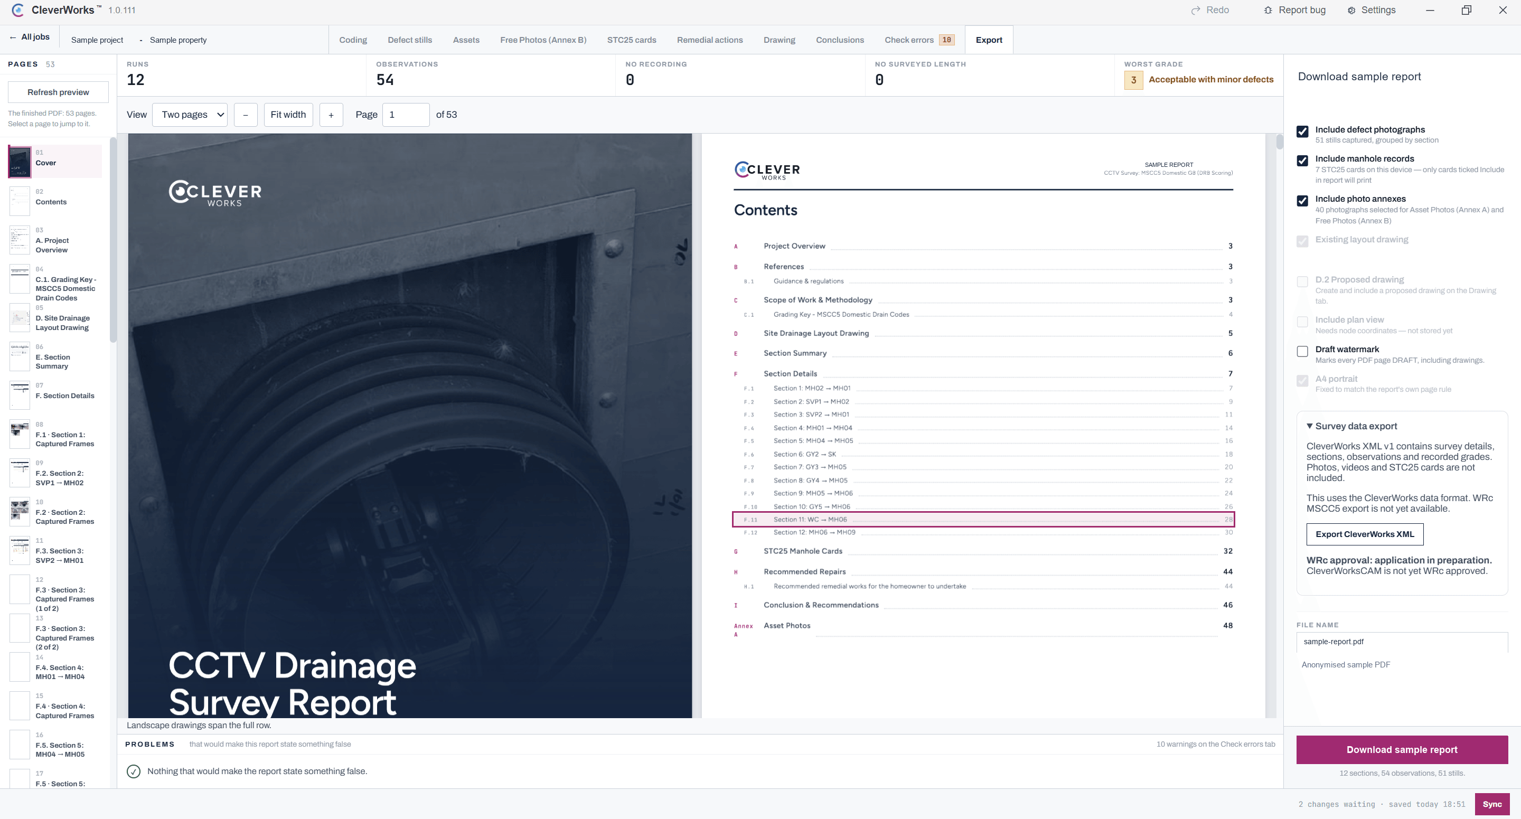Image resolution: width=1521 pixels, height=819 pixels.
Task: Select the Cover page thumbnail
Action: [x=20, y=162]
